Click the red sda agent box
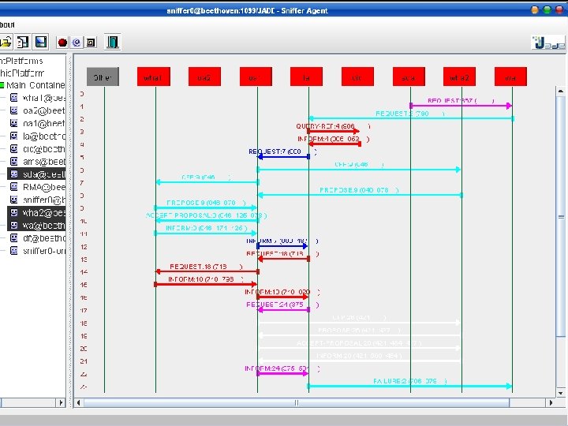The image size is (568, 426). (409, 77)
